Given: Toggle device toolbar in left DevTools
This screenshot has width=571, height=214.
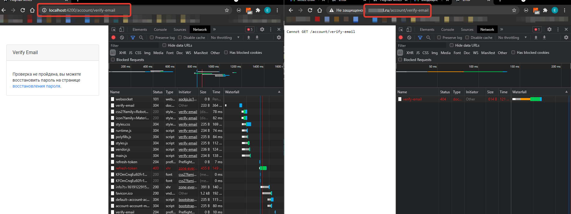Looking at the screenshot, I should [x=122, y=29].
